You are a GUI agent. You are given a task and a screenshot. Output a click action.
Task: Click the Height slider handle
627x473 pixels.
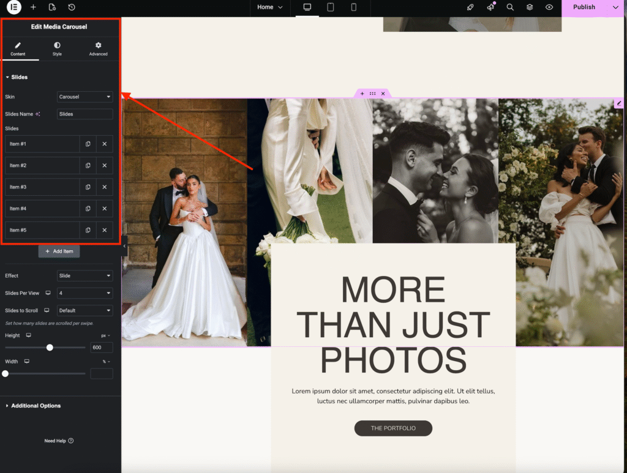tap(50, 348)
